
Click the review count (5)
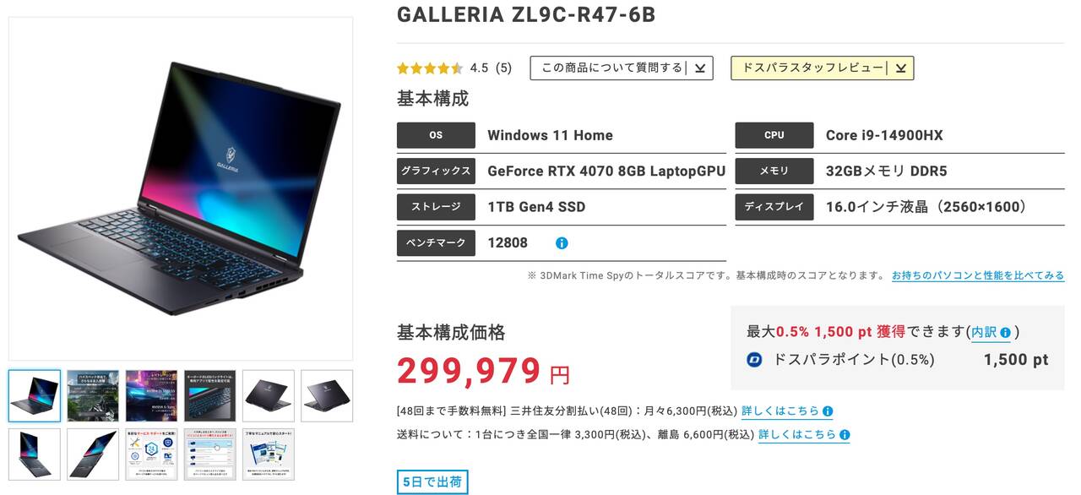504,68
